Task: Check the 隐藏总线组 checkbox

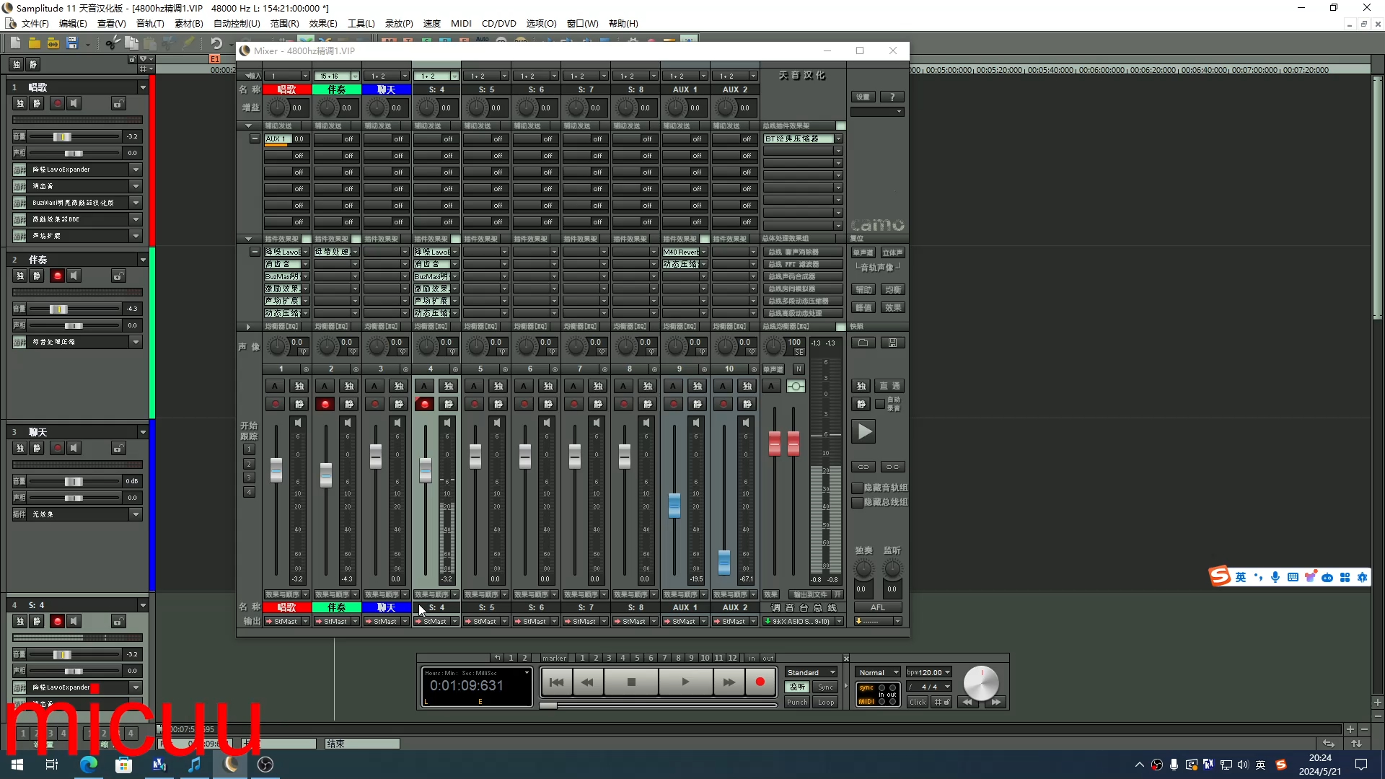Action: click(857, 503)
